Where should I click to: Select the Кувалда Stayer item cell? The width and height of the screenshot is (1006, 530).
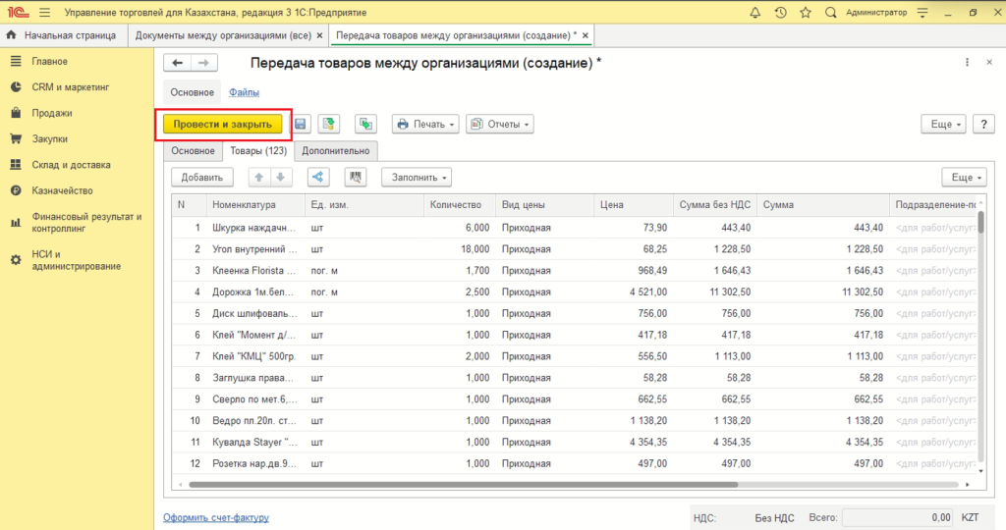tap(255, 443)
